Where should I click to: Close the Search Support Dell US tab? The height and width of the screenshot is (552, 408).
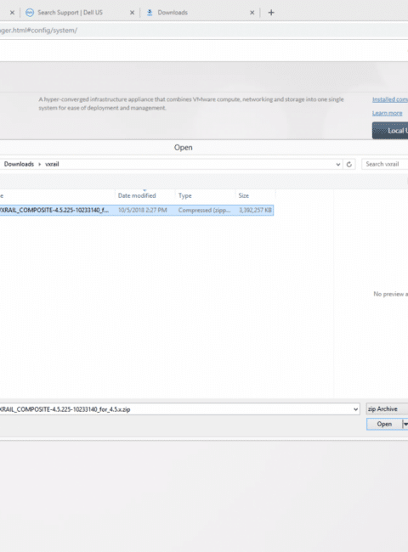coord(132,13)
